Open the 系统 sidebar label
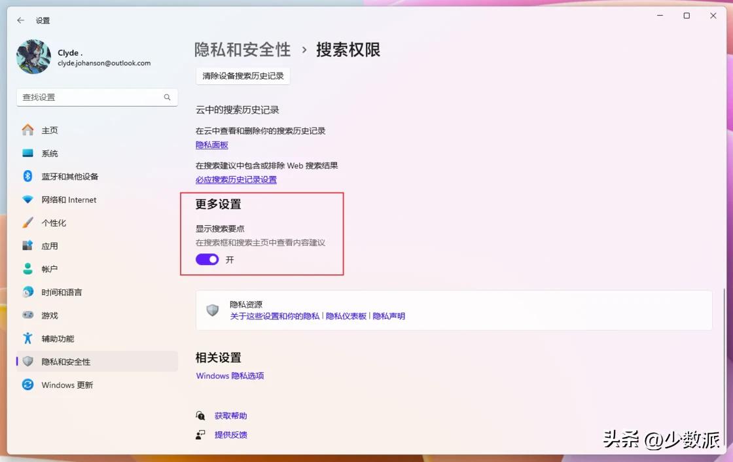 pyautogui.click(x=50, y=153)
